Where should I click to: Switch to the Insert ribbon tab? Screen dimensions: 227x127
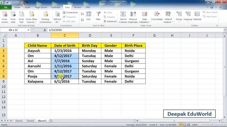tap(28, 7)
